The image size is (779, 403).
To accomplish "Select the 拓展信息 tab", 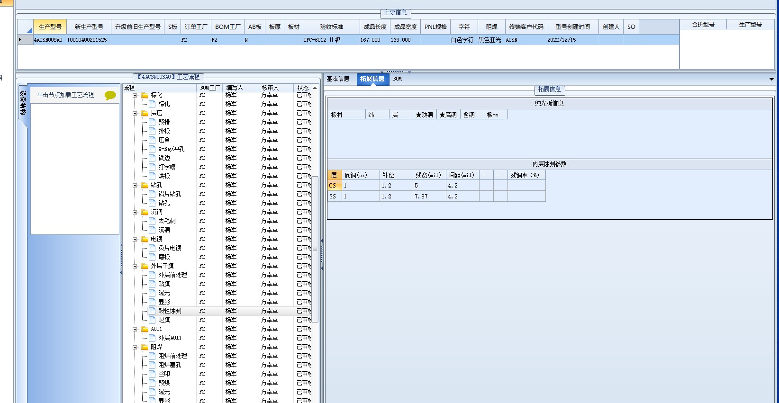I will (x=372, y=79).
